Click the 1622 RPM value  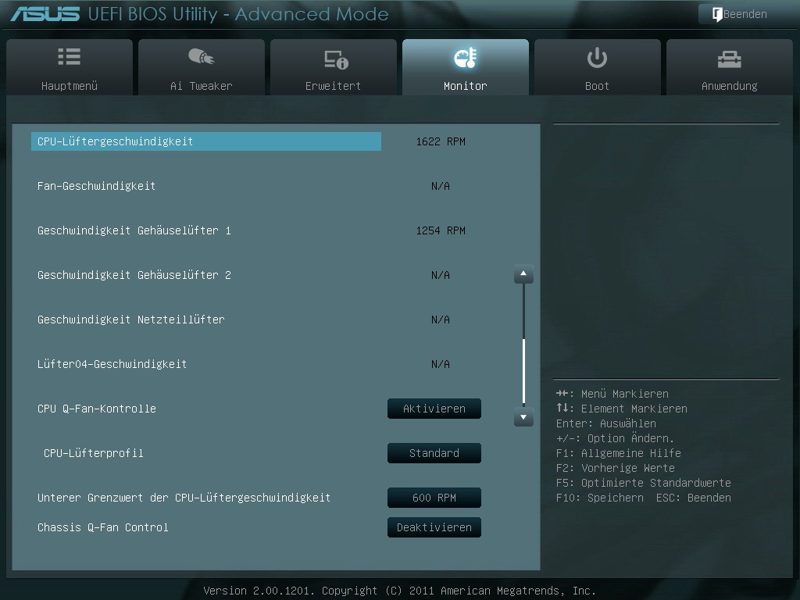[441, 141]
